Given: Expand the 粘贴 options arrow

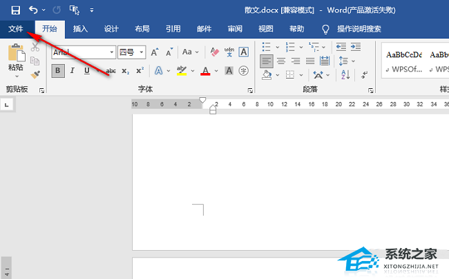Looking at the screenshot, I should click(17, 76).
